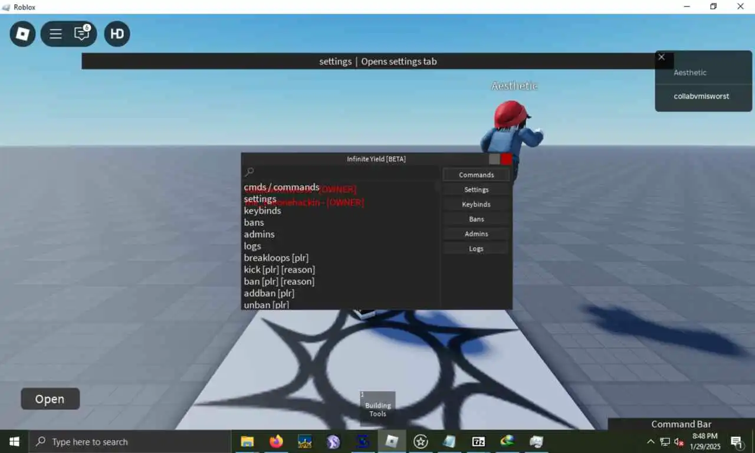The height and width of the screenshot is (453, 755).
Task: Select player Aesthetic in the player list
Action: [690, 73]
